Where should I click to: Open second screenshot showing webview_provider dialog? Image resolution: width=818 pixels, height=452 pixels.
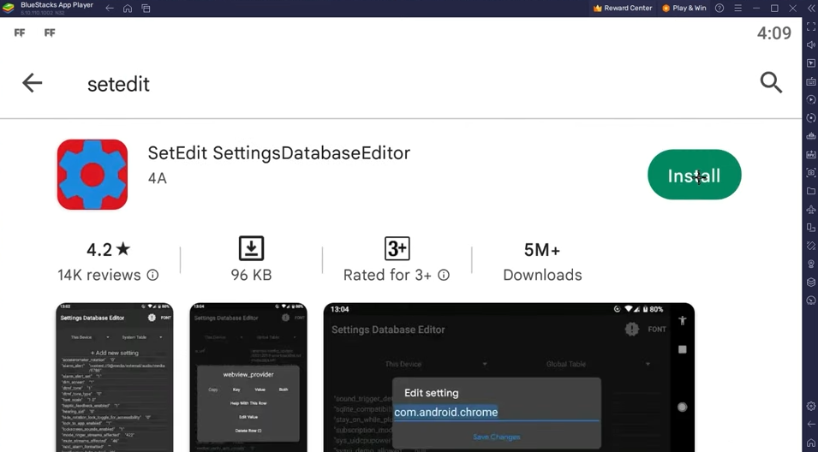[248, 378]
